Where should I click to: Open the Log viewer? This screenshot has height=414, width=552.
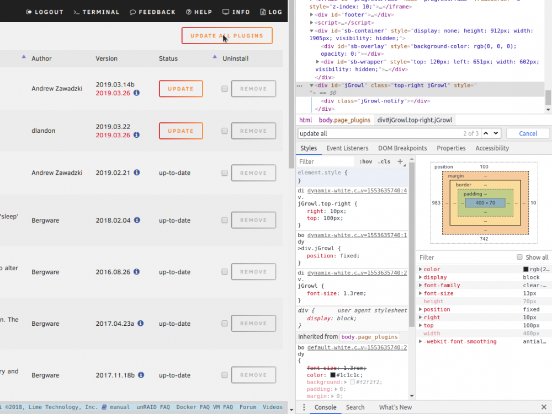270,12
